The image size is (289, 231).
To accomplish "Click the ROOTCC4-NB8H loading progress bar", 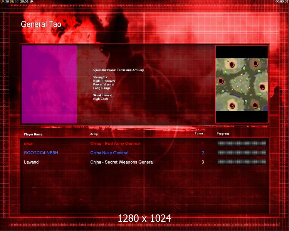I will click(242, 152).
